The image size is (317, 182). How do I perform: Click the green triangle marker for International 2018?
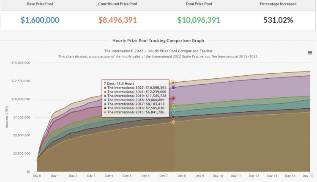173,106
